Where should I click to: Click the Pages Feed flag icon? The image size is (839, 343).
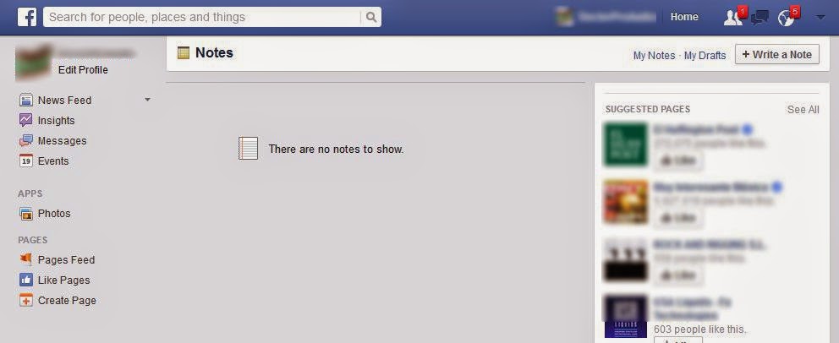click(25, 259)
